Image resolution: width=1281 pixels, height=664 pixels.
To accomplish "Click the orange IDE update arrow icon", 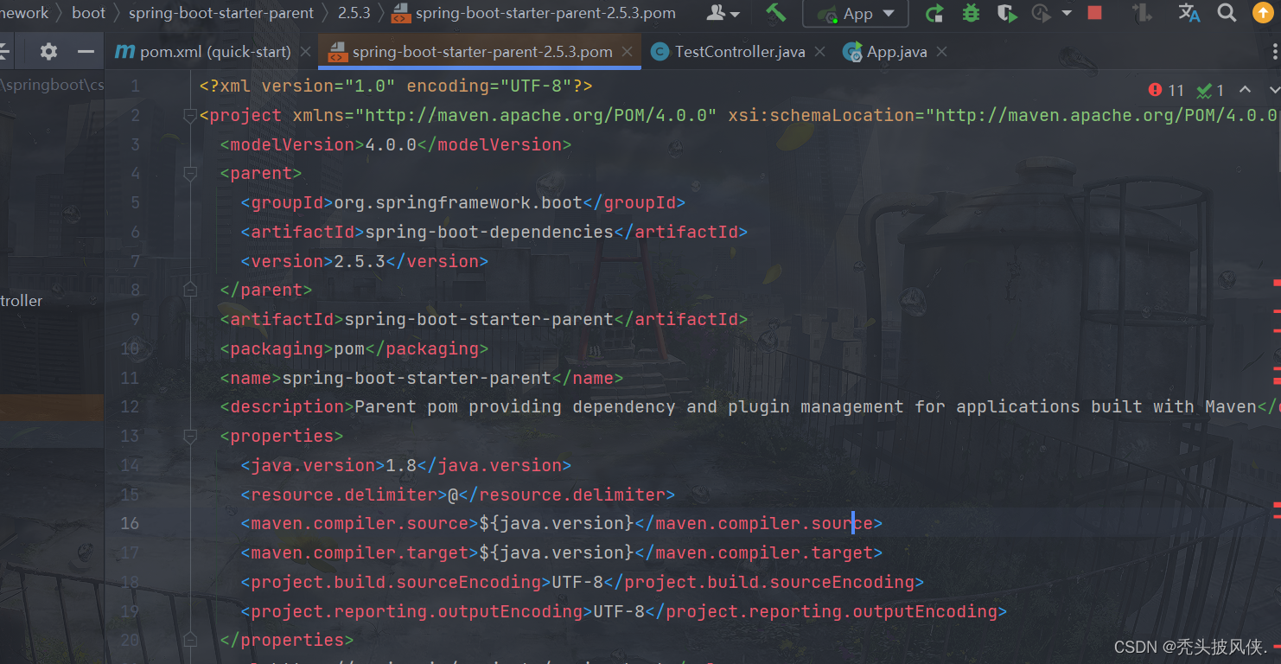I will [1263, 13].
